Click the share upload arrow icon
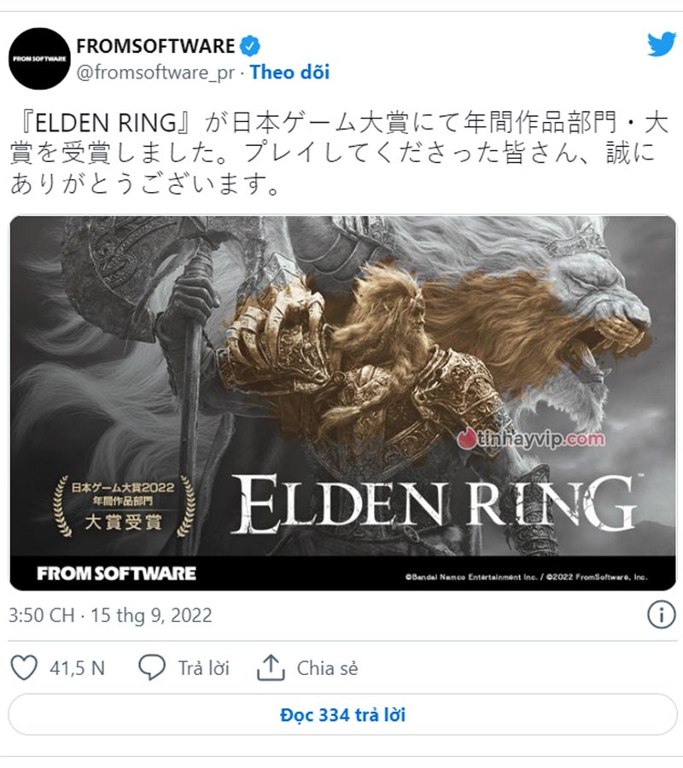 tap(271, 667)
